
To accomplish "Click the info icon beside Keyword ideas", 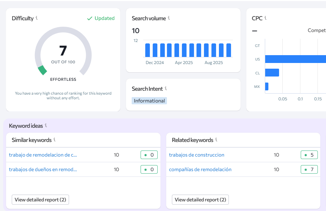I will [46, 126].
